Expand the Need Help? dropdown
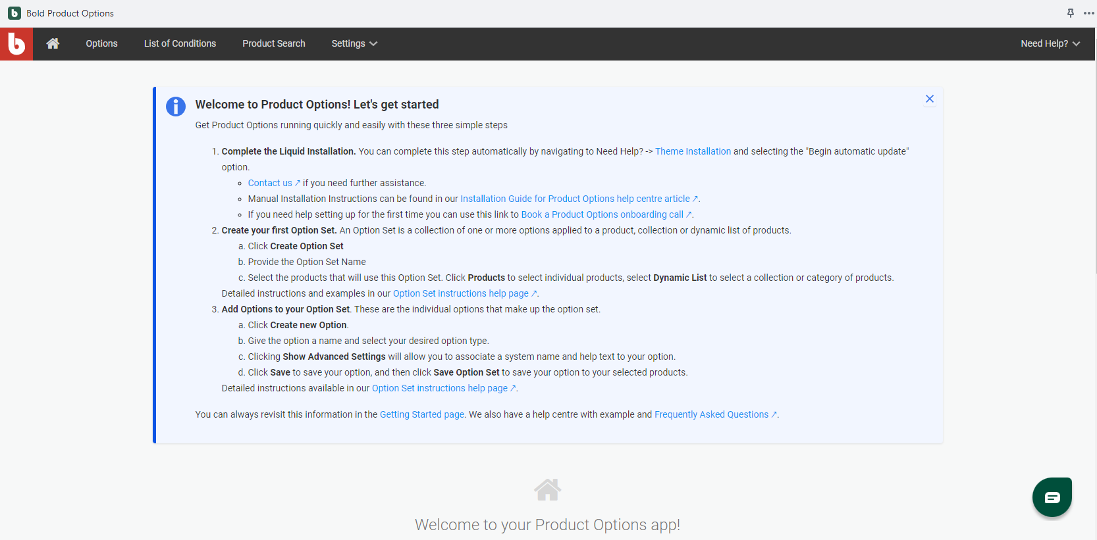The width and height of the screenshot is (1097, 540). (x=1050, y=43)
